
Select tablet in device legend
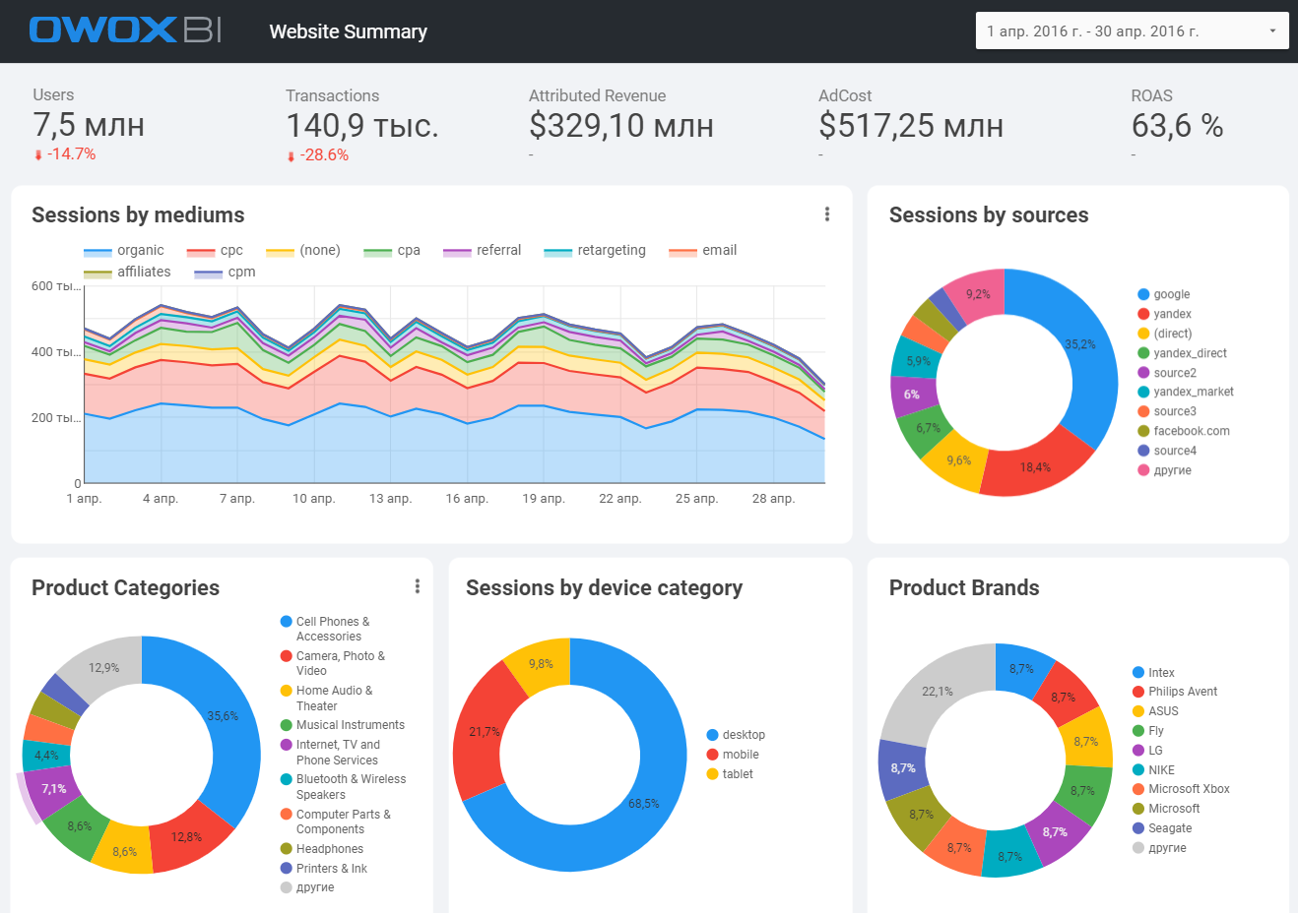click(730, 774)
